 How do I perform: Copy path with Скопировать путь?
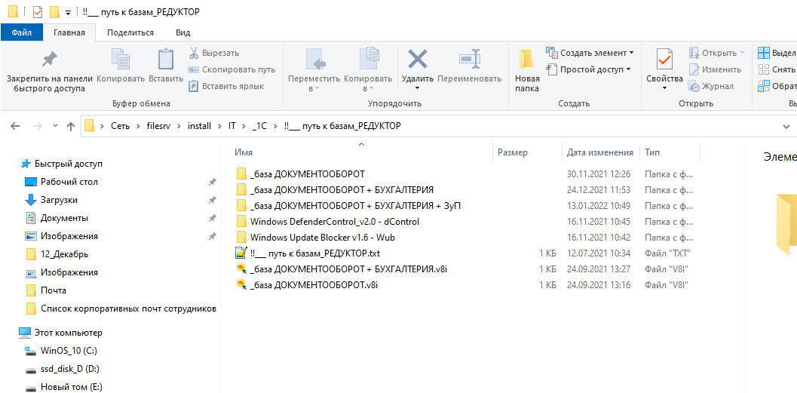(x=231, y=69)
